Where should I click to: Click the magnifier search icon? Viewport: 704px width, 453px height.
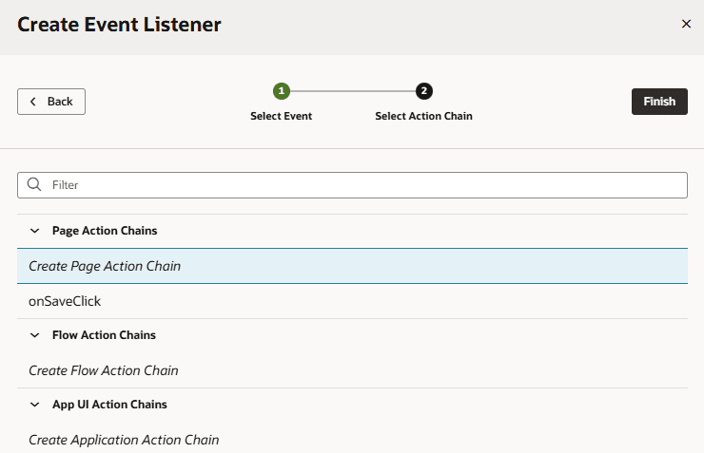coord(34,184)
